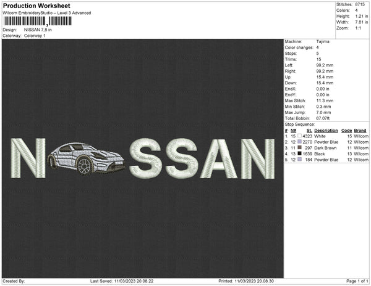Click the stitch count '297' in Dark Brown row

pyautogui.click(x=309, y=148)
